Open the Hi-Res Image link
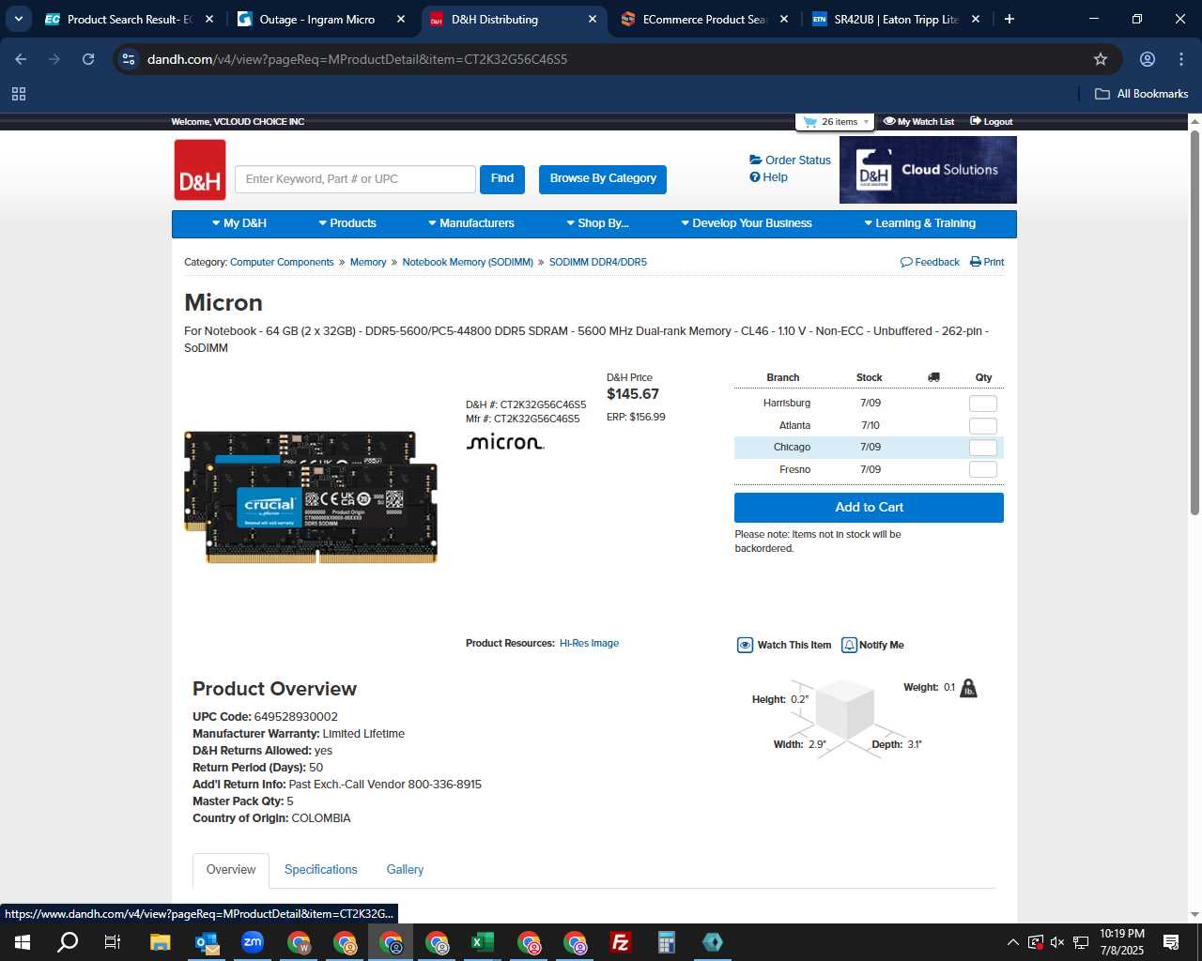 pos(589,644)
